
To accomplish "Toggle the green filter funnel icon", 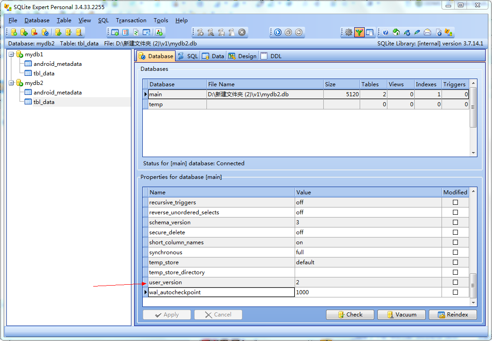I will 359,32.
